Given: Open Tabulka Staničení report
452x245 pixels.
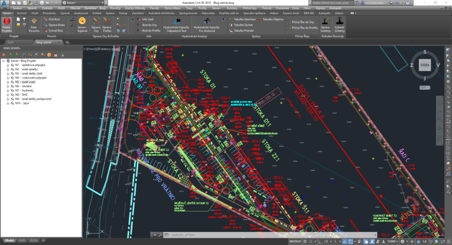Looking at the screenshot, I should 242,19.
